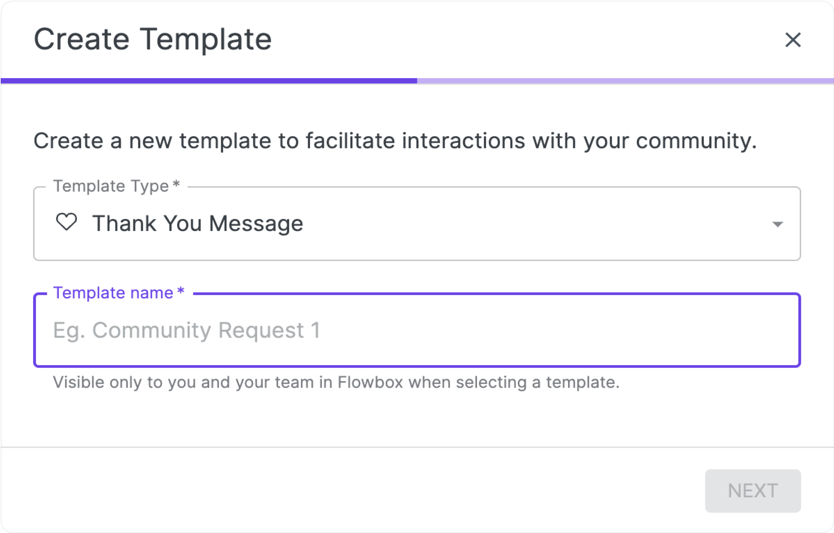Click the purple asterisk beside Template name
The width and height of the screenshot is (834, 533).
click(x=181, y=291)
